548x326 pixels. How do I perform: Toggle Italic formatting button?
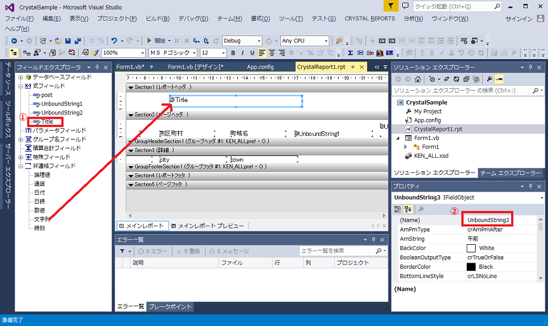[x=243, y=53]
